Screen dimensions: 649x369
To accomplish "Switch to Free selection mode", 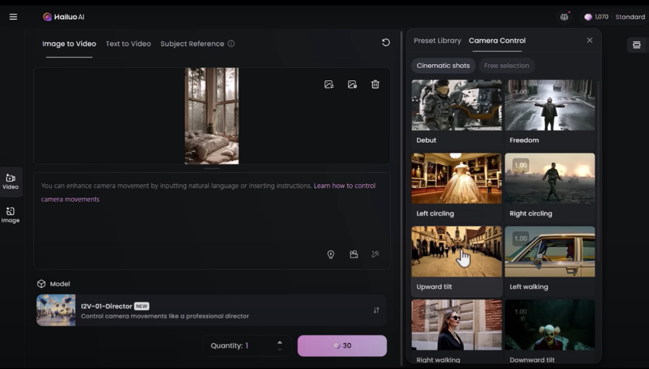I will click(x=507, y=65).
